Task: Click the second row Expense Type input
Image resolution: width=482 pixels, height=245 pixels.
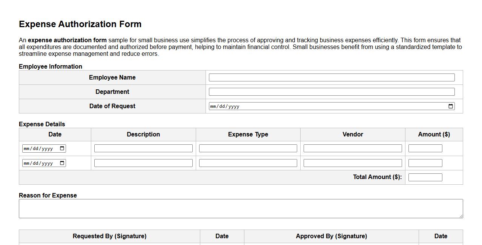Action: [x=248, y=163]
